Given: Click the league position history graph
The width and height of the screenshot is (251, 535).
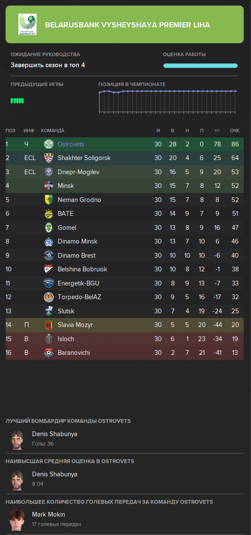Looking at the screenshot, I should click(x=168, y=101).
